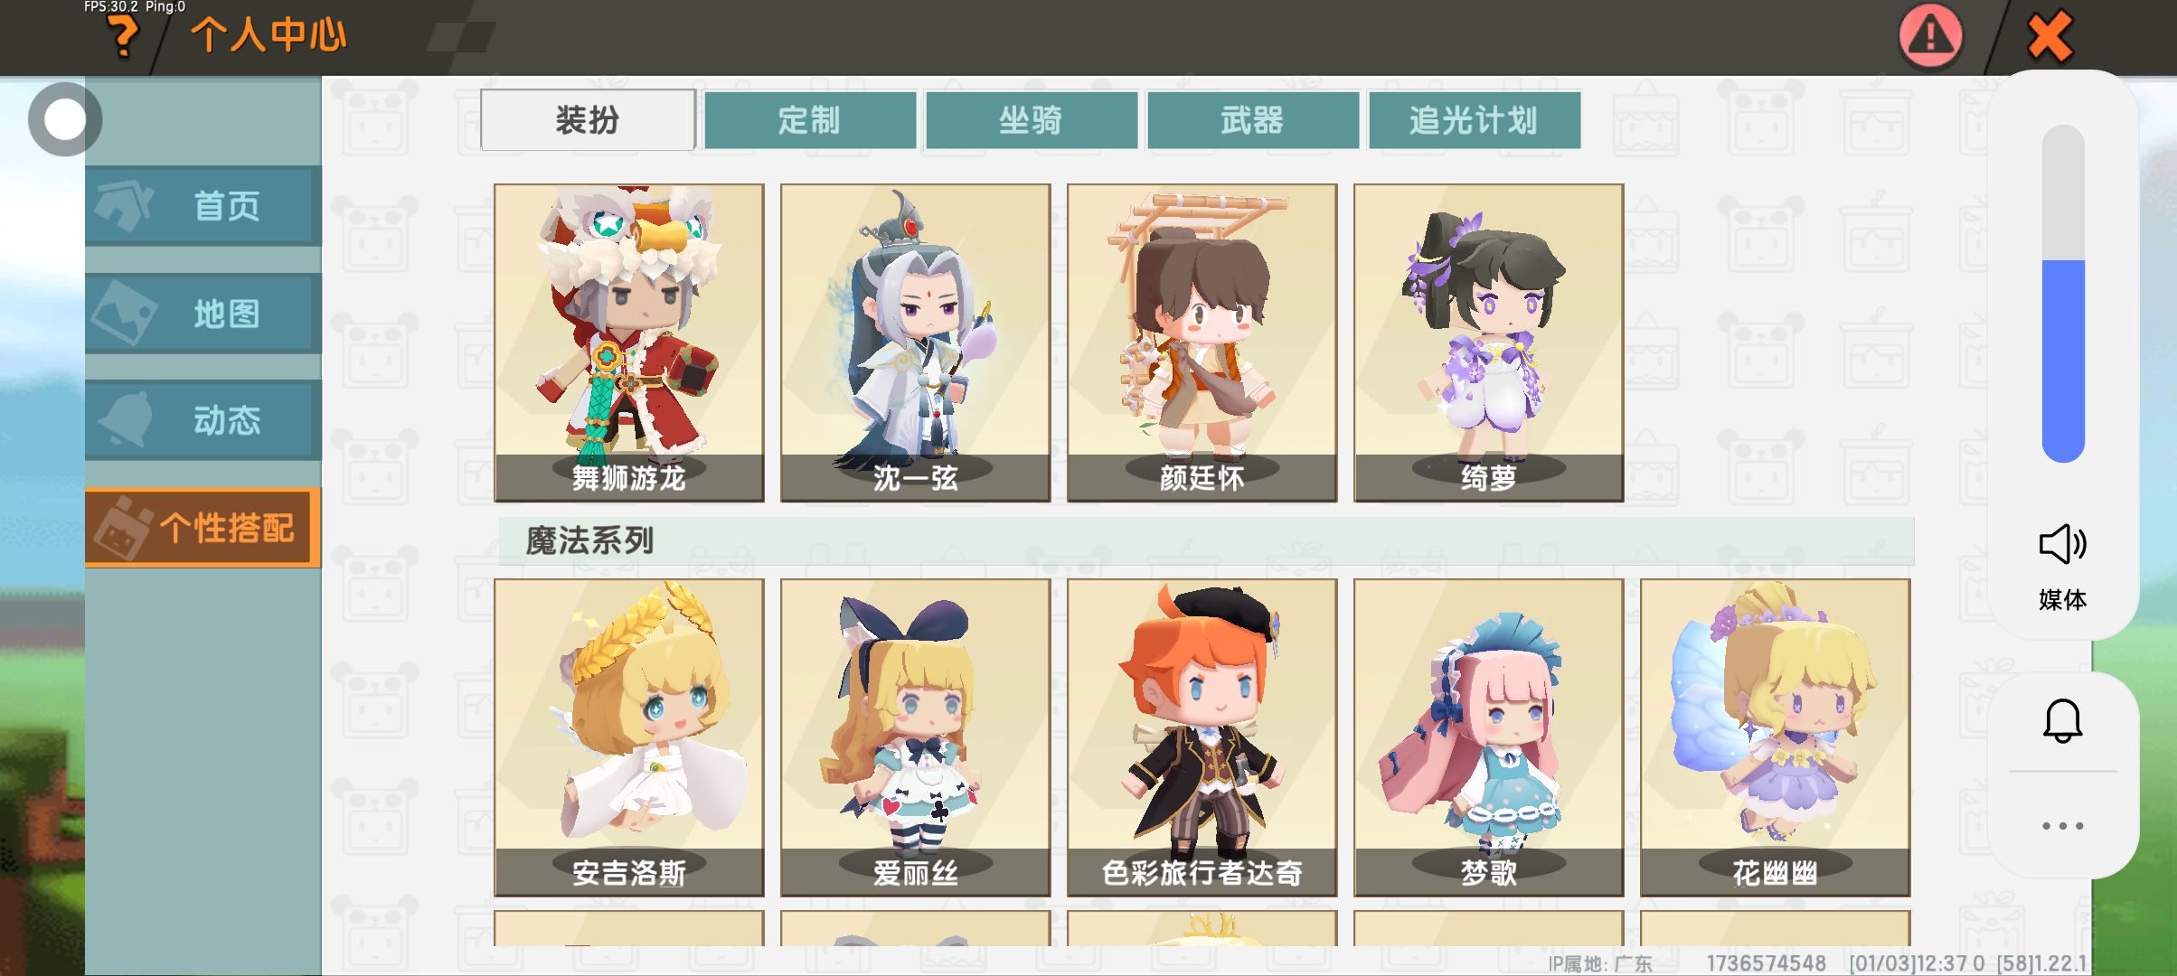Open the notification bell icon
Image resolution: width=2177 pixels, height=976 pixels.
[x=2062, y=721]
